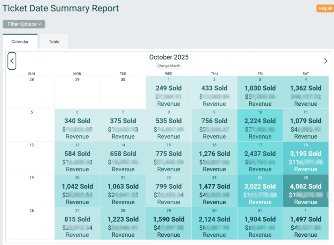Screen dimensions: 334x245
Task: Click October 17 cell with 2,437 Sold
Action: pyautogui.click(x=260, y=158)
